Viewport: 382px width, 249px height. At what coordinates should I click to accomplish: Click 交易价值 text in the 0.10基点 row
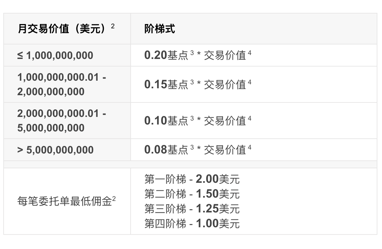tap(225, 121)
